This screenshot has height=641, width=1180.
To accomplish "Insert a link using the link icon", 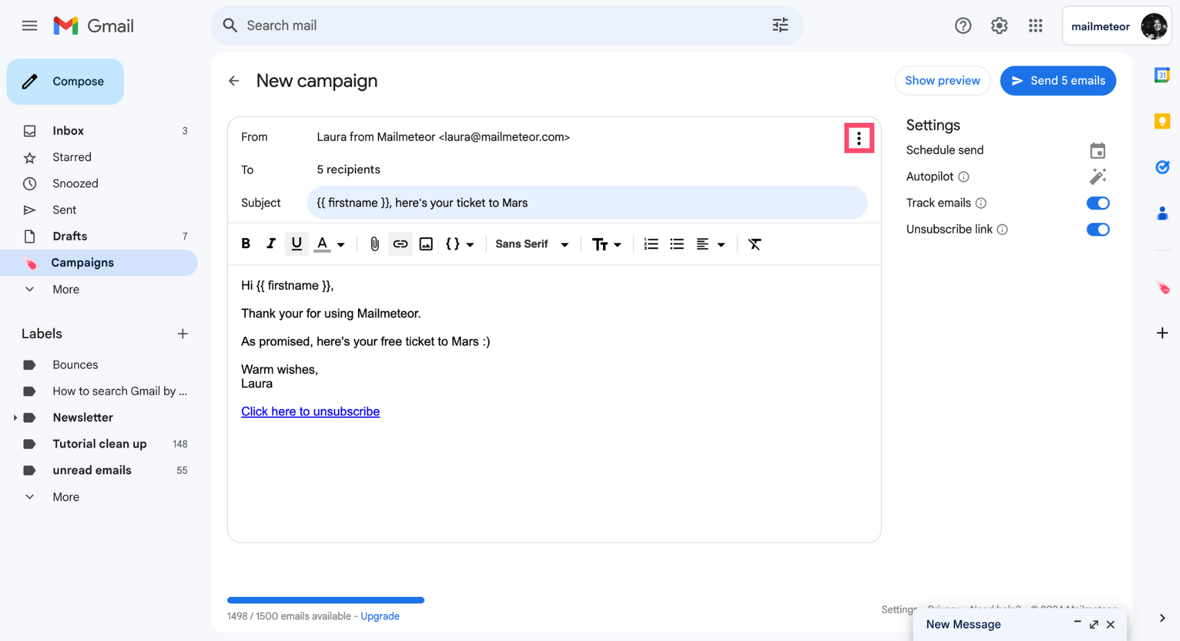I will click(x=400, y=244).
